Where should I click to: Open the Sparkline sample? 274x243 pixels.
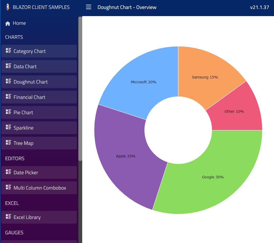39,128
